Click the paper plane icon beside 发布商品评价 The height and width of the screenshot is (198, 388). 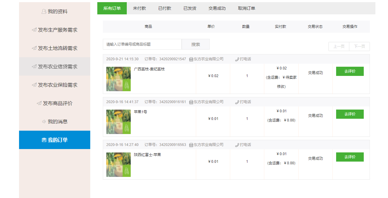[39, 103]
